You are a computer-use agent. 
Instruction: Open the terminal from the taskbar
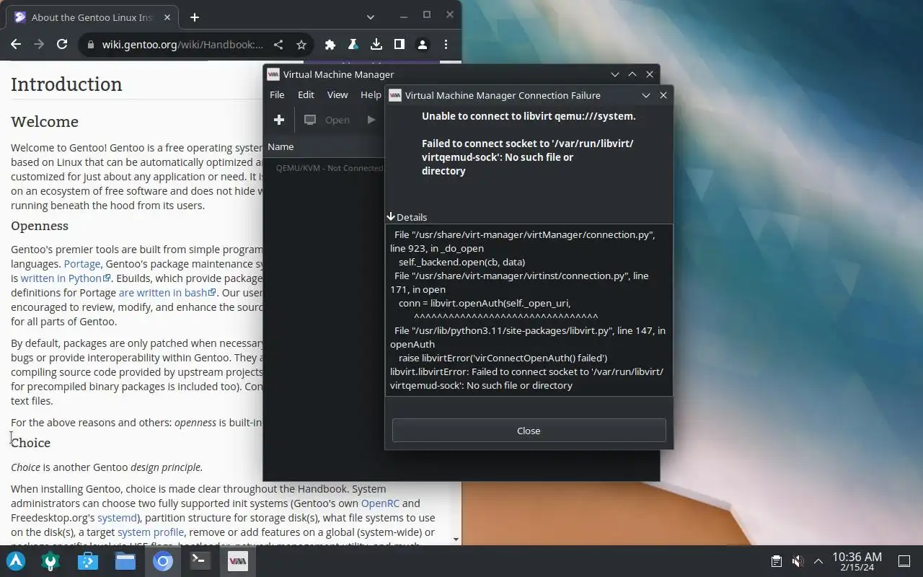(x=200, y=561)
